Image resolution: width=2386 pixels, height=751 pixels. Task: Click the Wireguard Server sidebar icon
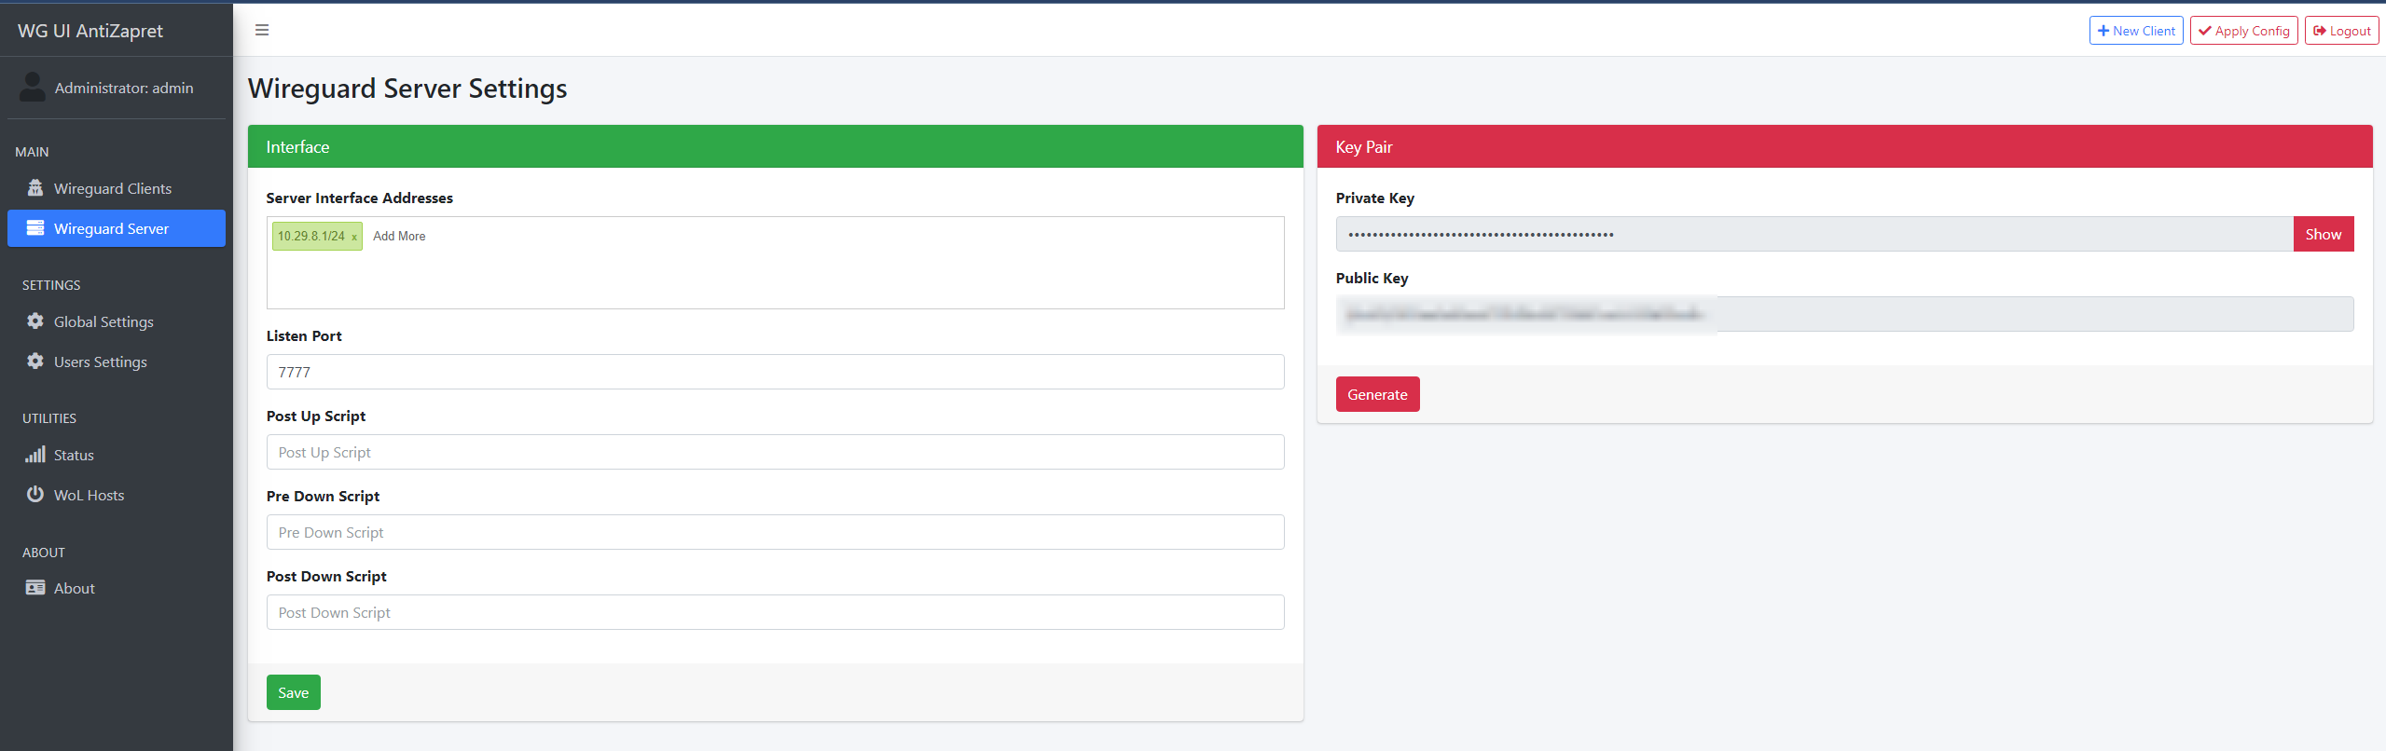[35, 228]
